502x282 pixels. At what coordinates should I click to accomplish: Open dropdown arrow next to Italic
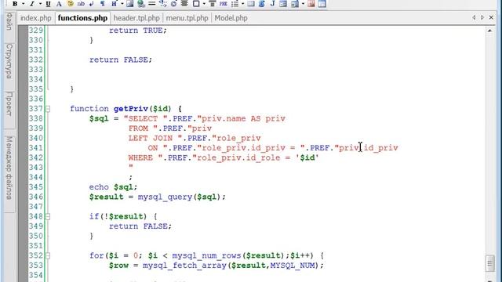[x=40, y=4]
